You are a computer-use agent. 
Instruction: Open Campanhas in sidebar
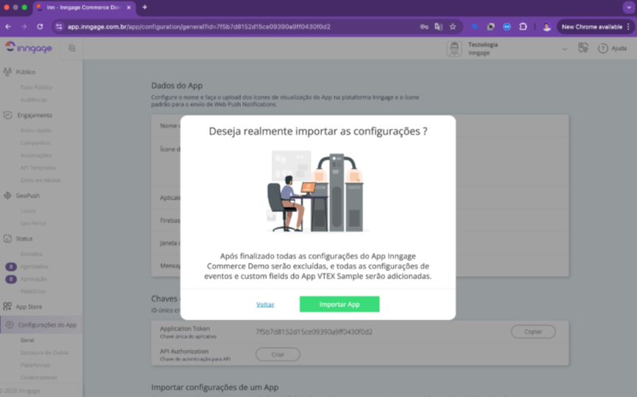[x=35, y=143]
